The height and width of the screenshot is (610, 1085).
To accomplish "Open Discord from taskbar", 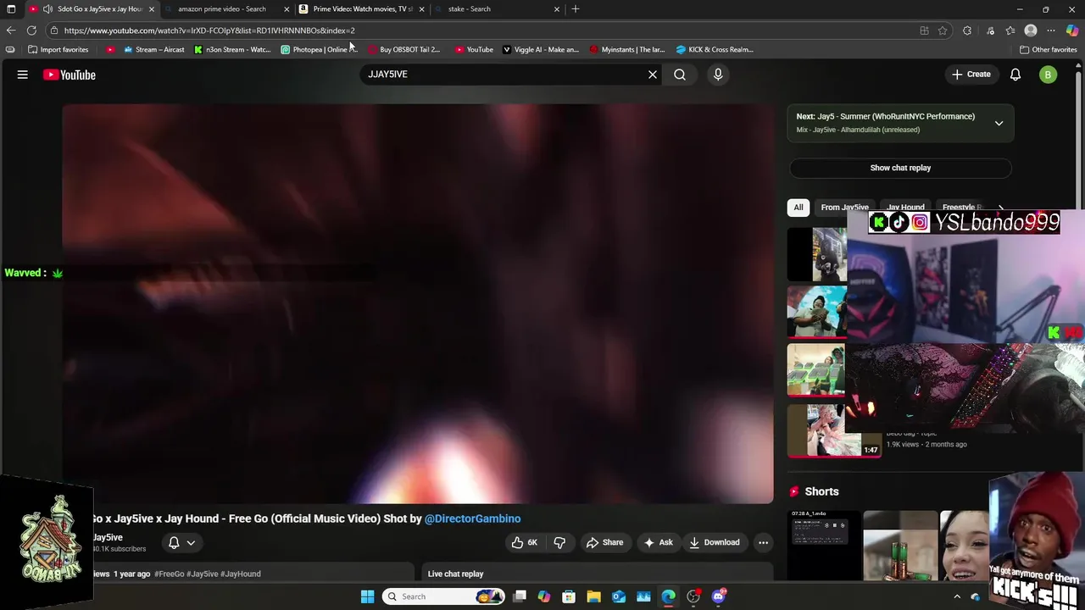I will tap(719, 596).
